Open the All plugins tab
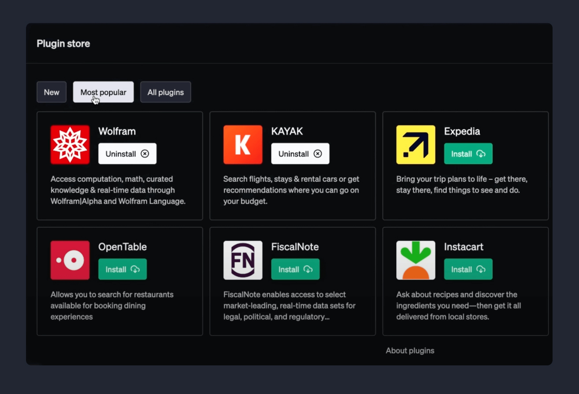 pos(166,92)
